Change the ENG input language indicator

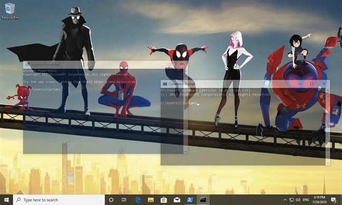(306, 200)
